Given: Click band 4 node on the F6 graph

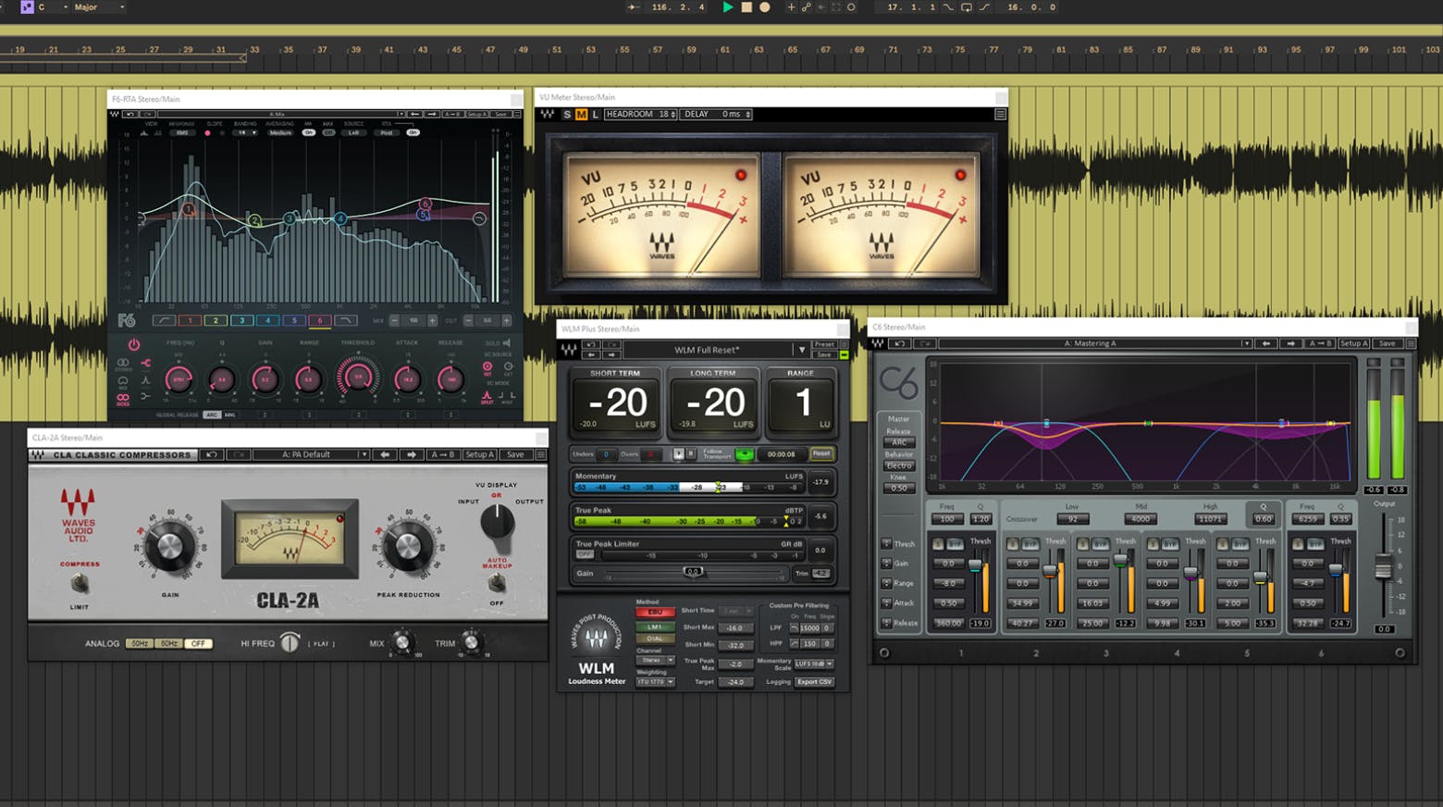Looking at the screenshot, I should (340, 218).
